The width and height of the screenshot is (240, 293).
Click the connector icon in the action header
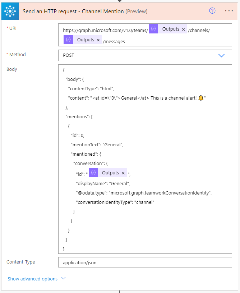click(12, 11)
